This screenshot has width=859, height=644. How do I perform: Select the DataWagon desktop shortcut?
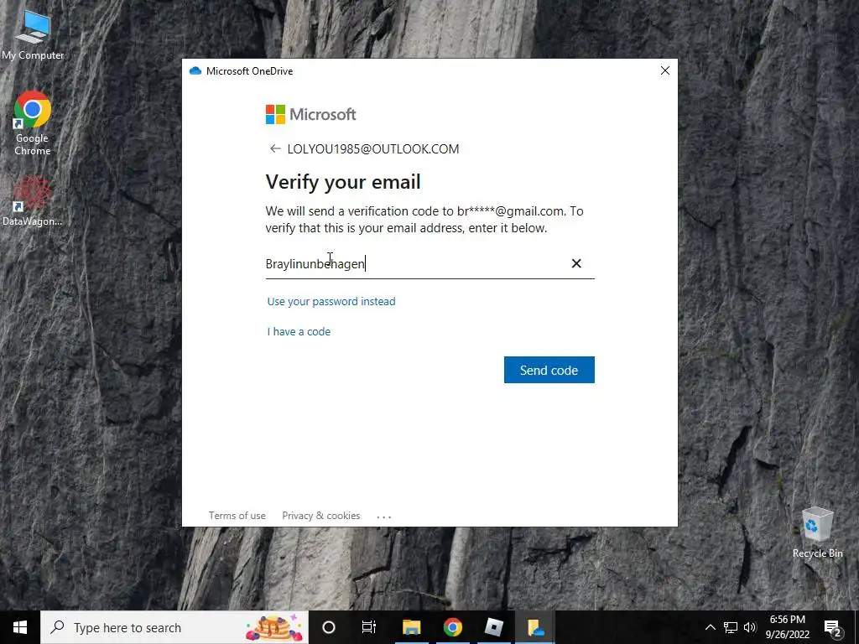click(33, 201)
